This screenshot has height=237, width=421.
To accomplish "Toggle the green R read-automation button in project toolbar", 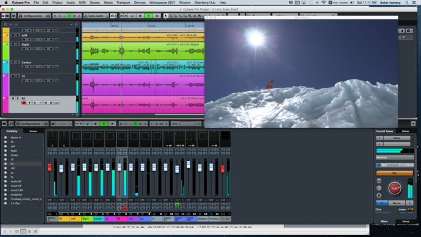I will coord(70,16).
